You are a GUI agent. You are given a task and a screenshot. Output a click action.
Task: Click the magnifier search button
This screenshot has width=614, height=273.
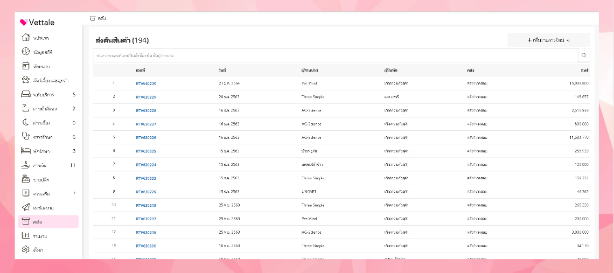(584, 55)
